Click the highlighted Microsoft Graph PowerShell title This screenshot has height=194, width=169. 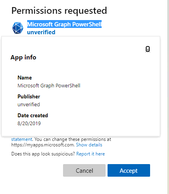point(64,24)
